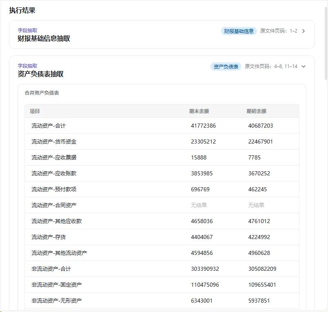
Task: Select the 流动资产-货币资金 row label
Action: (54, 142)
